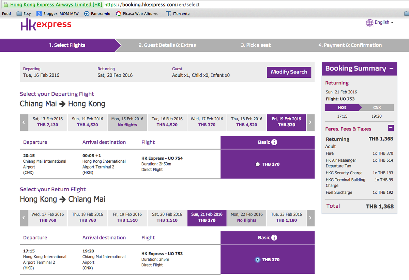
Task: Select the THB 370 radio for flight UO 754
Action: (x=258, y=164)
